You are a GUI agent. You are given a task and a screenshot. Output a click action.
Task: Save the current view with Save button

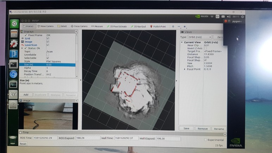(x=186, y=128)
